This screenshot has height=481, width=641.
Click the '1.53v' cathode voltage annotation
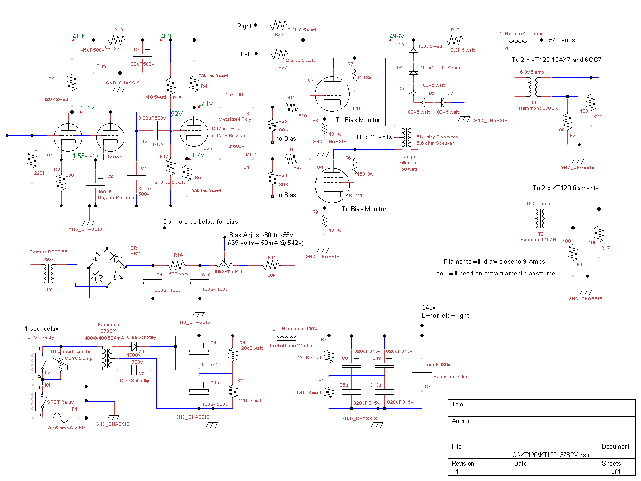(x=80, y=156)
